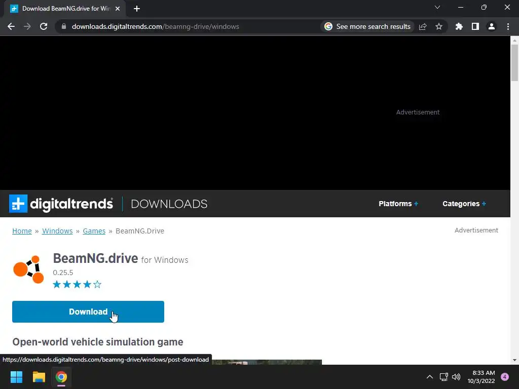Click the version number 0.25.5 text
Viewport: 519px width, 389px height.
[63, 273]
